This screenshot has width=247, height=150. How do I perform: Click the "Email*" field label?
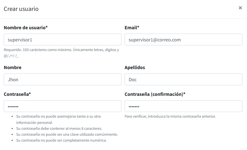pyautogui.click(x=132, y=28)
